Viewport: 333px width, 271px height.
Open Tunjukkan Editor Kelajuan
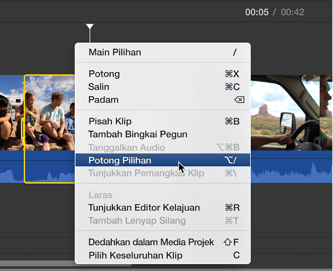coord(144,207)
